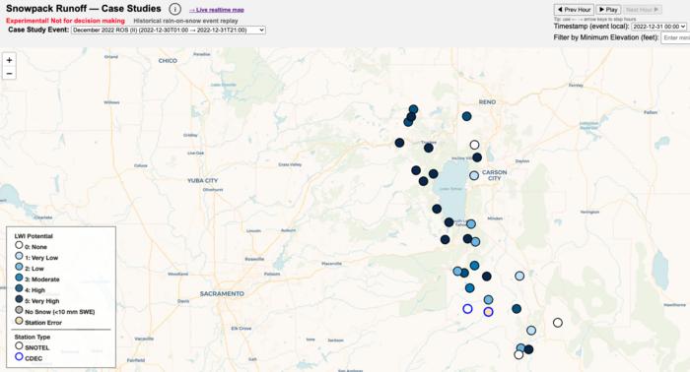Select the orange Station Error CDEC marker
This screenshot has width=690, height=372.
pyautogui.click(x=488, y=312)
